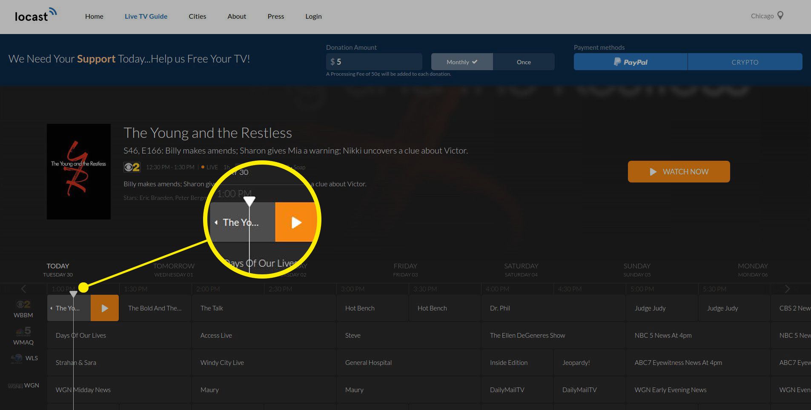Select the Tomorrow Wednesday 01 tab
The image size is (811, 410).
174,270
